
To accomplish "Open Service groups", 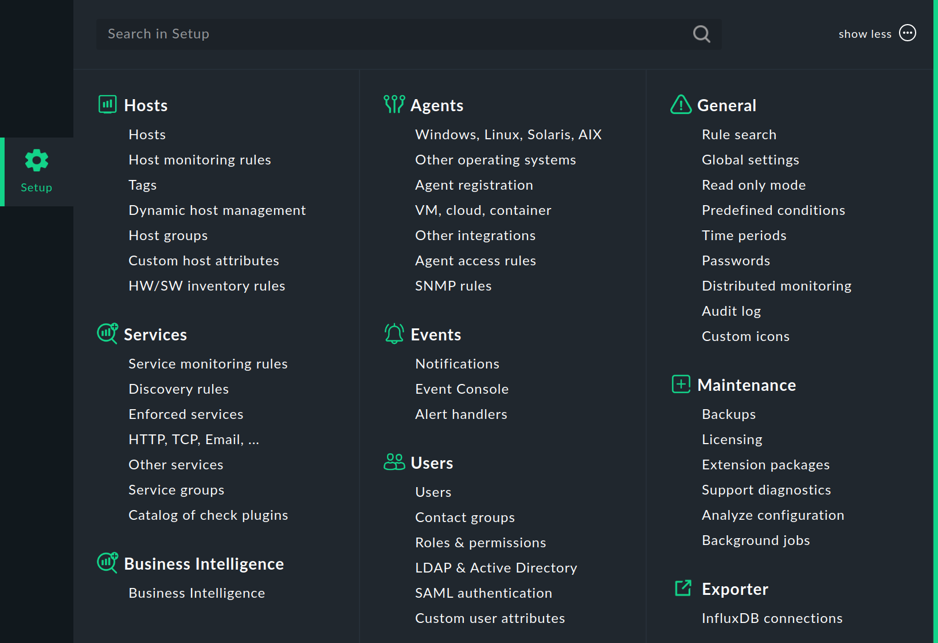I will tap(177, 490).
